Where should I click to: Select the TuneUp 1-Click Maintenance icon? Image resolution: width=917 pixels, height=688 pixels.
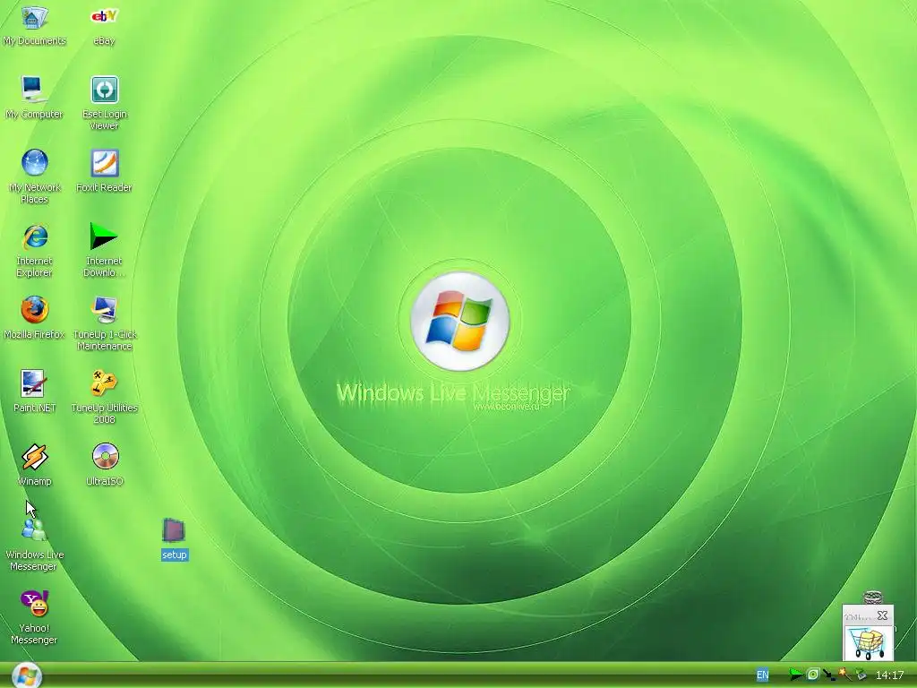pyautogui.click(x=104, y=310)
